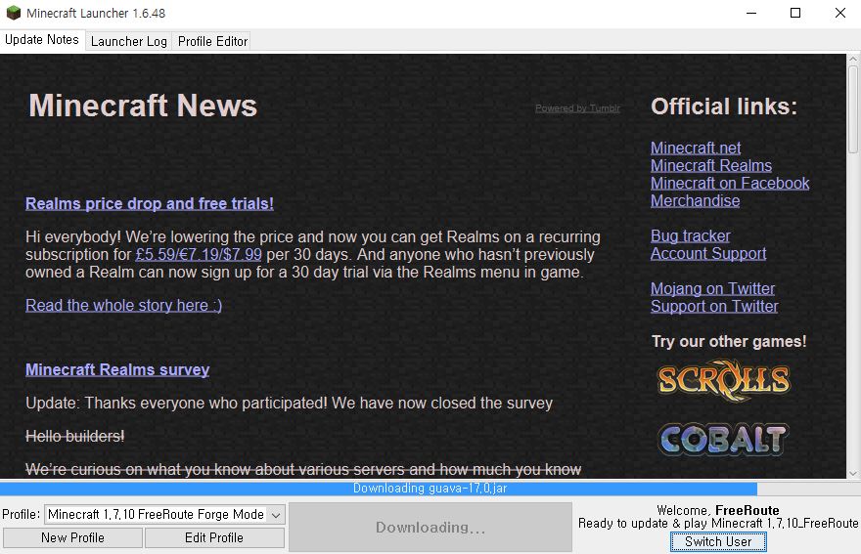Open the Merchandise link
The image size is (861, 554).
[x=696, y=200]
